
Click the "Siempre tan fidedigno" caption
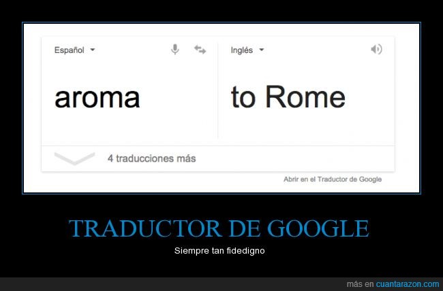[x=219, y=251]
